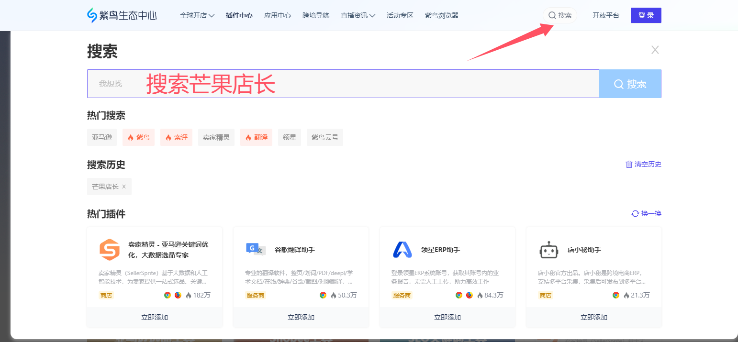Click 立即添加 under 店小秘助手
This screenshot has width=738, height=342.
click(x=594, y=317)
